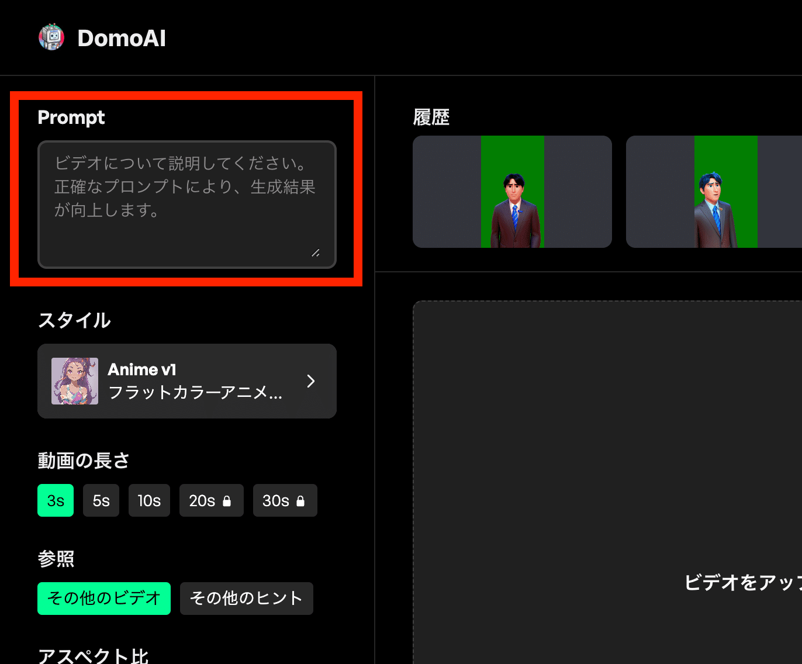Switch reference to その他のビデオ
802x664 pixels.
click(x=104, y=599)
